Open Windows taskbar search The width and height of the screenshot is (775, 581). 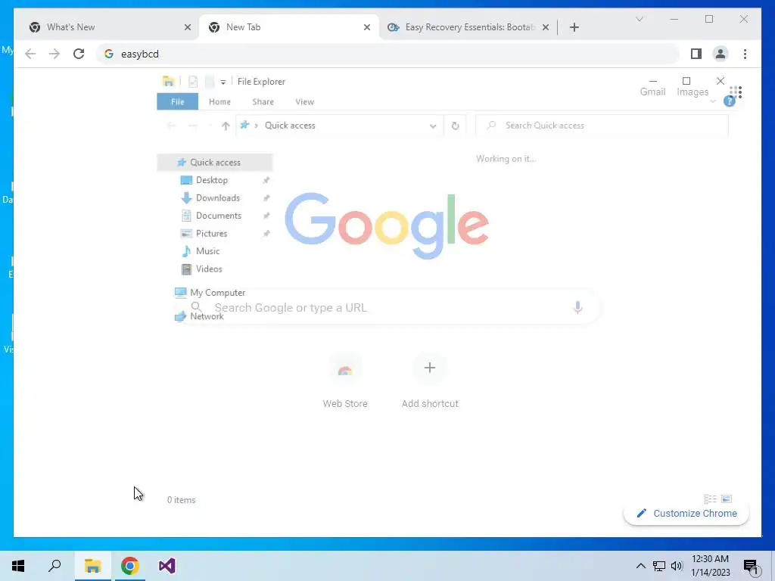pos(54,566)
